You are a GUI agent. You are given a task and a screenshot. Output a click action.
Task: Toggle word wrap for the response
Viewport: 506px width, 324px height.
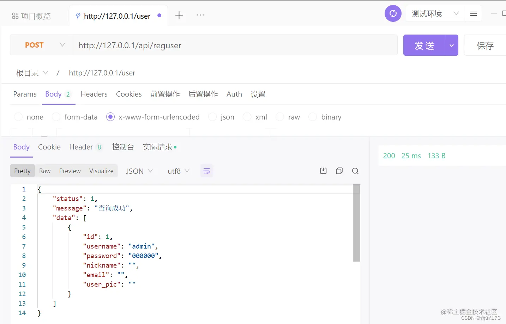click(x=207, y=171)
